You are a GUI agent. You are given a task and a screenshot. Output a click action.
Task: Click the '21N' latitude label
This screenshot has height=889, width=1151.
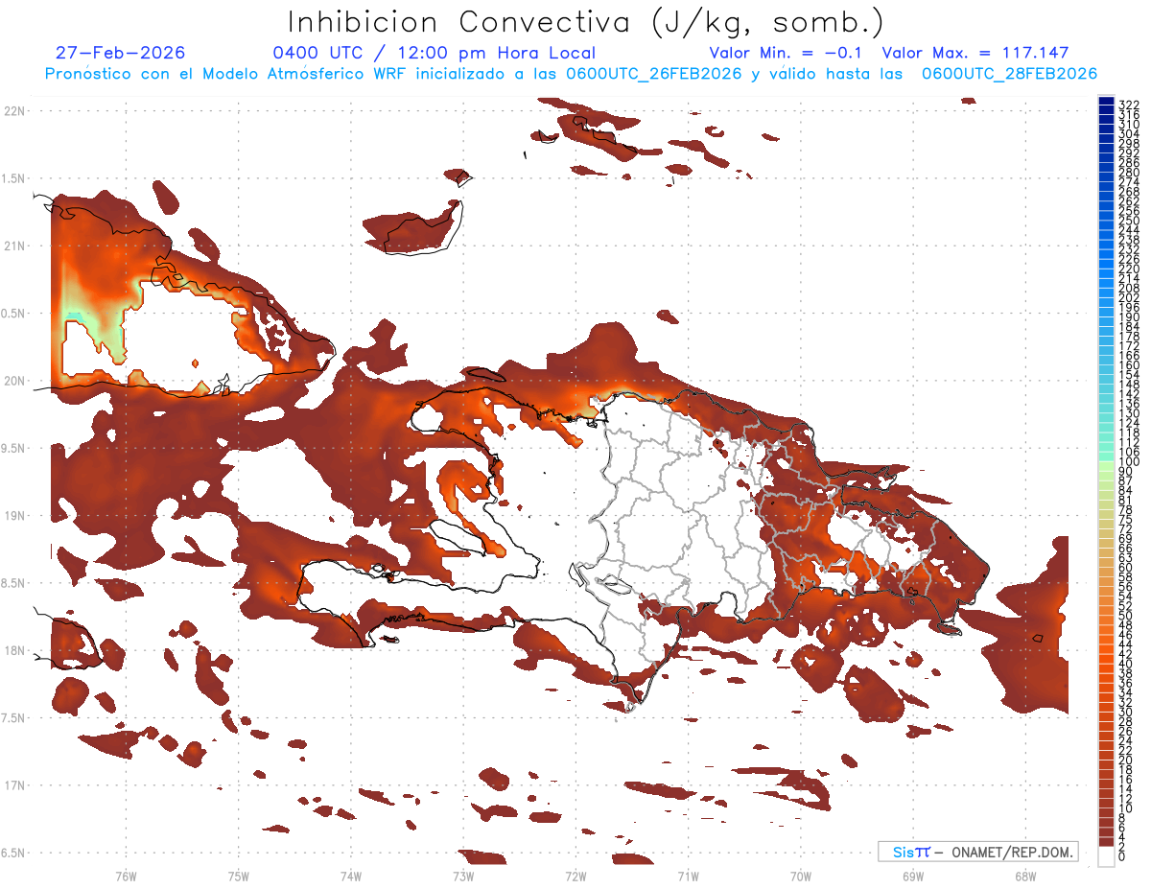pyautogui.click(x=14, y=246)
